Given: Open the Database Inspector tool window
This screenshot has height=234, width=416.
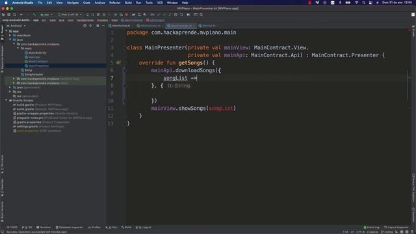Looking at the screenshot, I should [70, 227].
